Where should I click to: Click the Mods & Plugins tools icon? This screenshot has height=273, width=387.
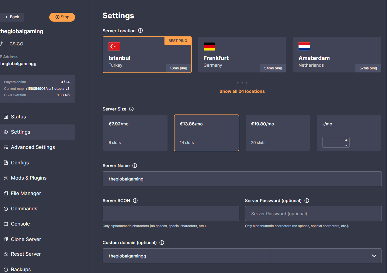click(x=5, y=178)
